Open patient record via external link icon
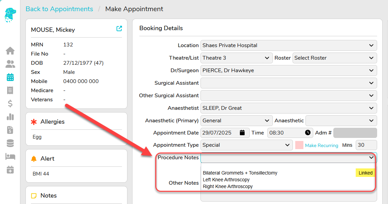Viewport: 388px width, 204px height. (119, 28)
